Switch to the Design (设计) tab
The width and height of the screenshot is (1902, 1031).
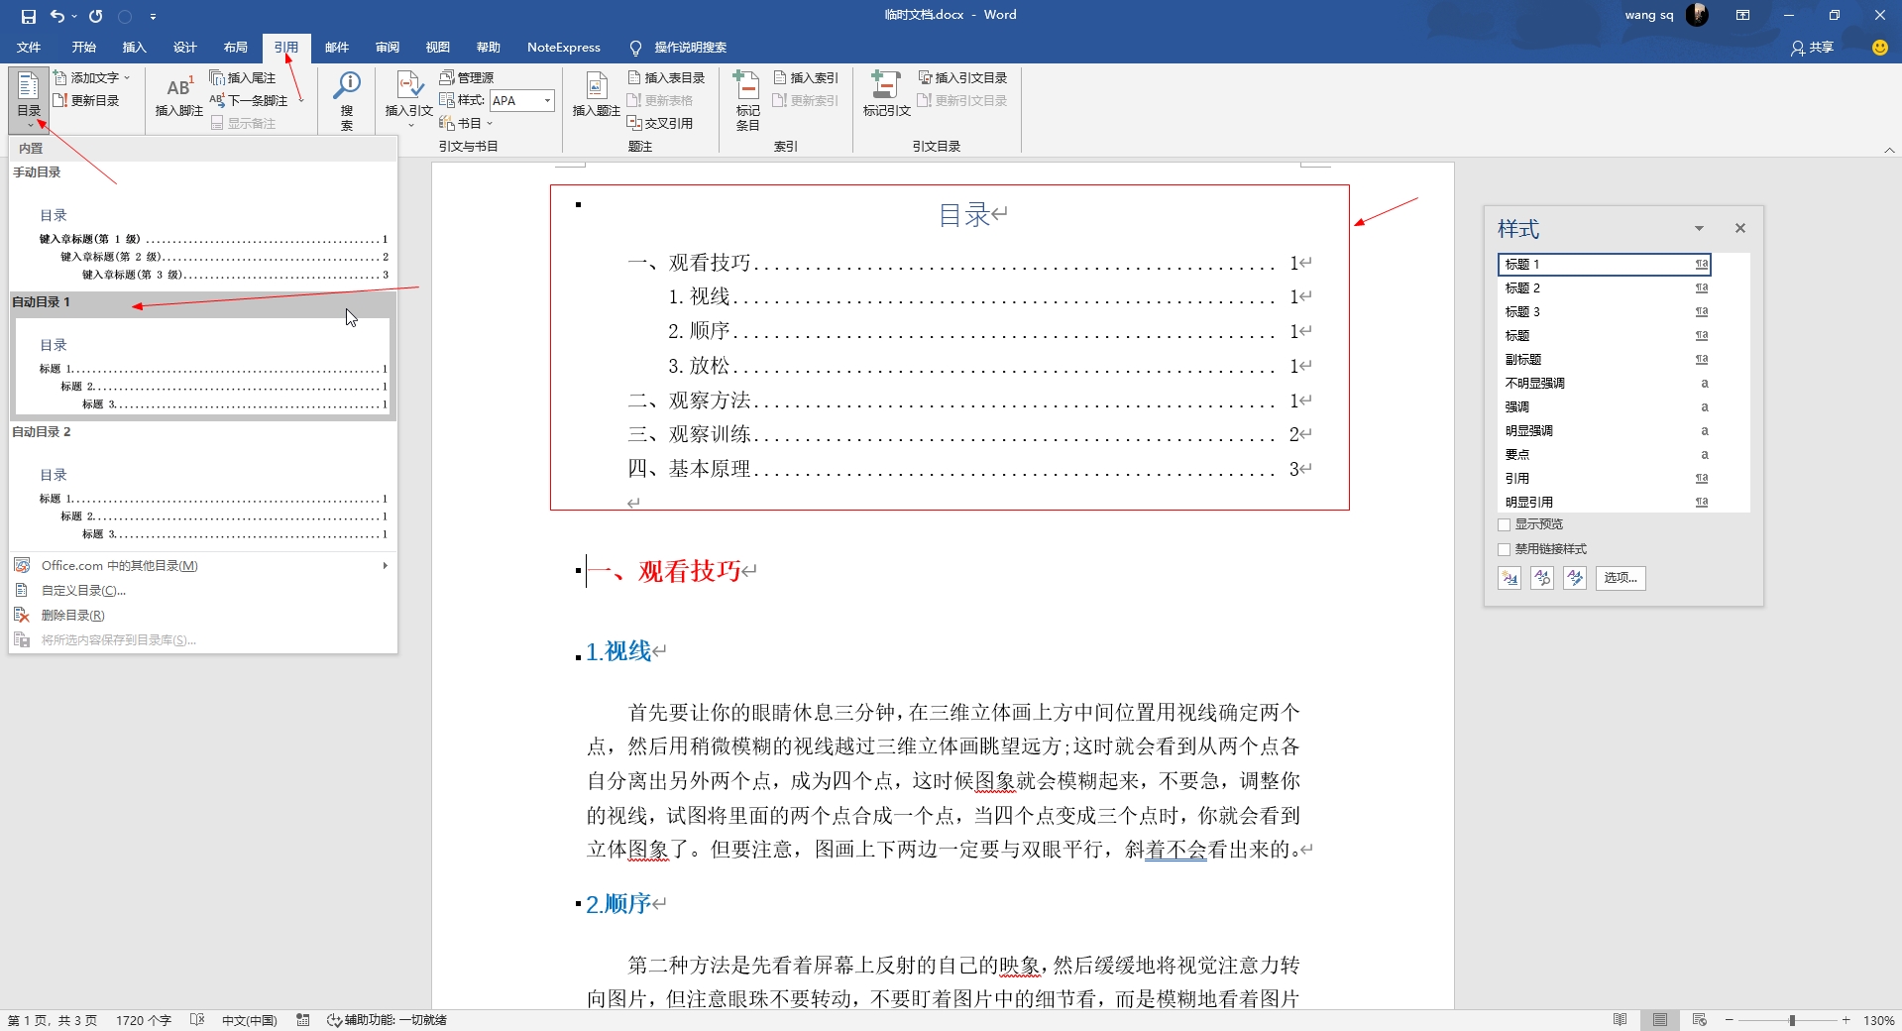pyautogui.click(x=185, y=48)
